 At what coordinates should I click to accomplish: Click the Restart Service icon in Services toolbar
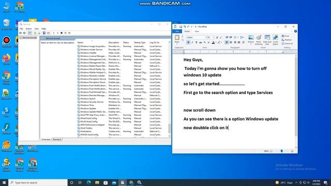click(x=69, y=33)
